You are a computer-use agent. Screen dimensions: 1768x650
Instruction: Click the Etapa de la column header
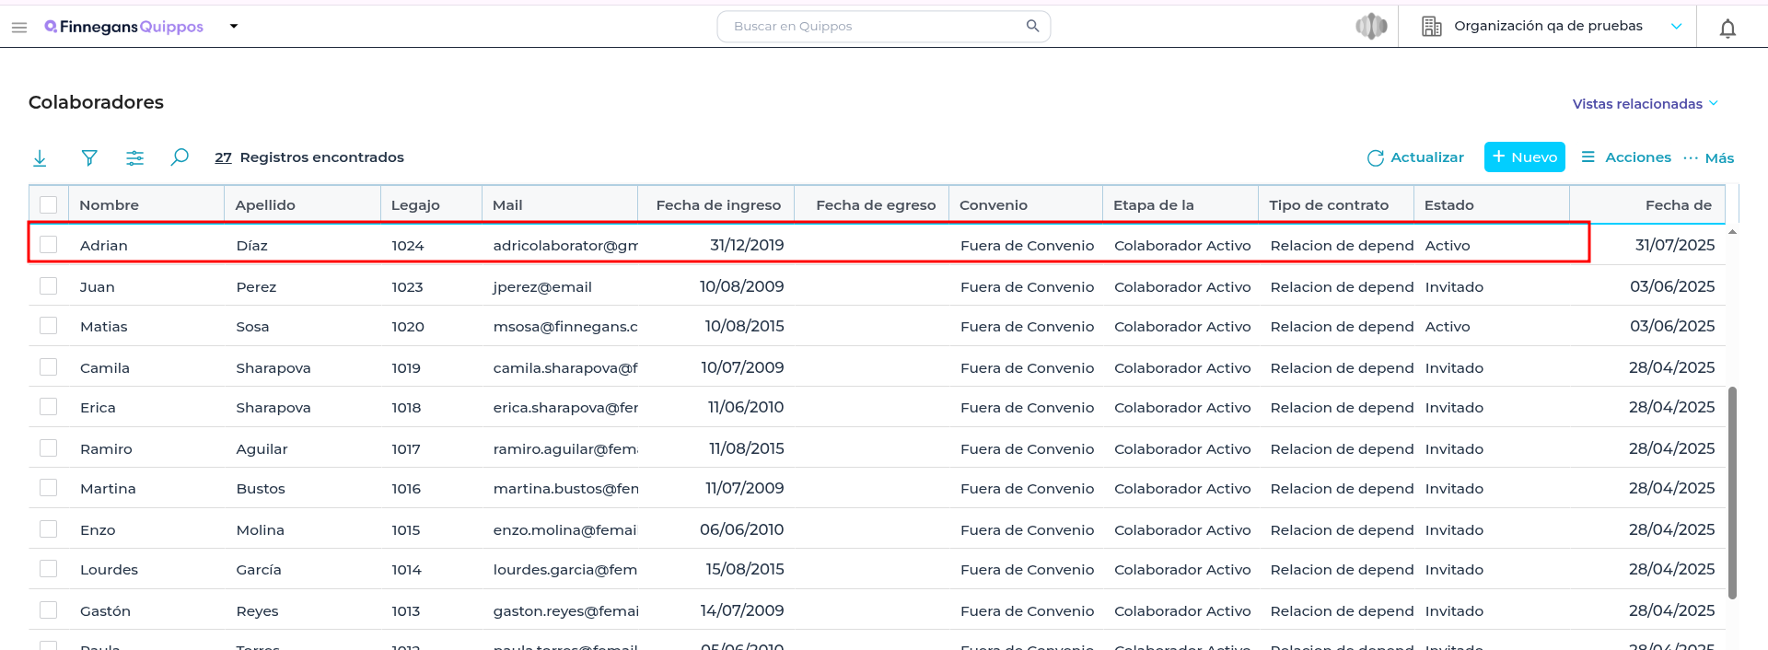point(1181,205)
